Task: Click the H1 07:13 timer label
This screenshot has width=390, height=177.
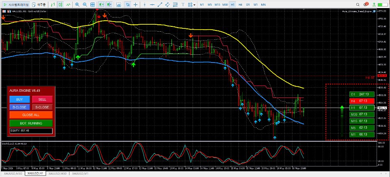Action: click(x=362, y=108)
